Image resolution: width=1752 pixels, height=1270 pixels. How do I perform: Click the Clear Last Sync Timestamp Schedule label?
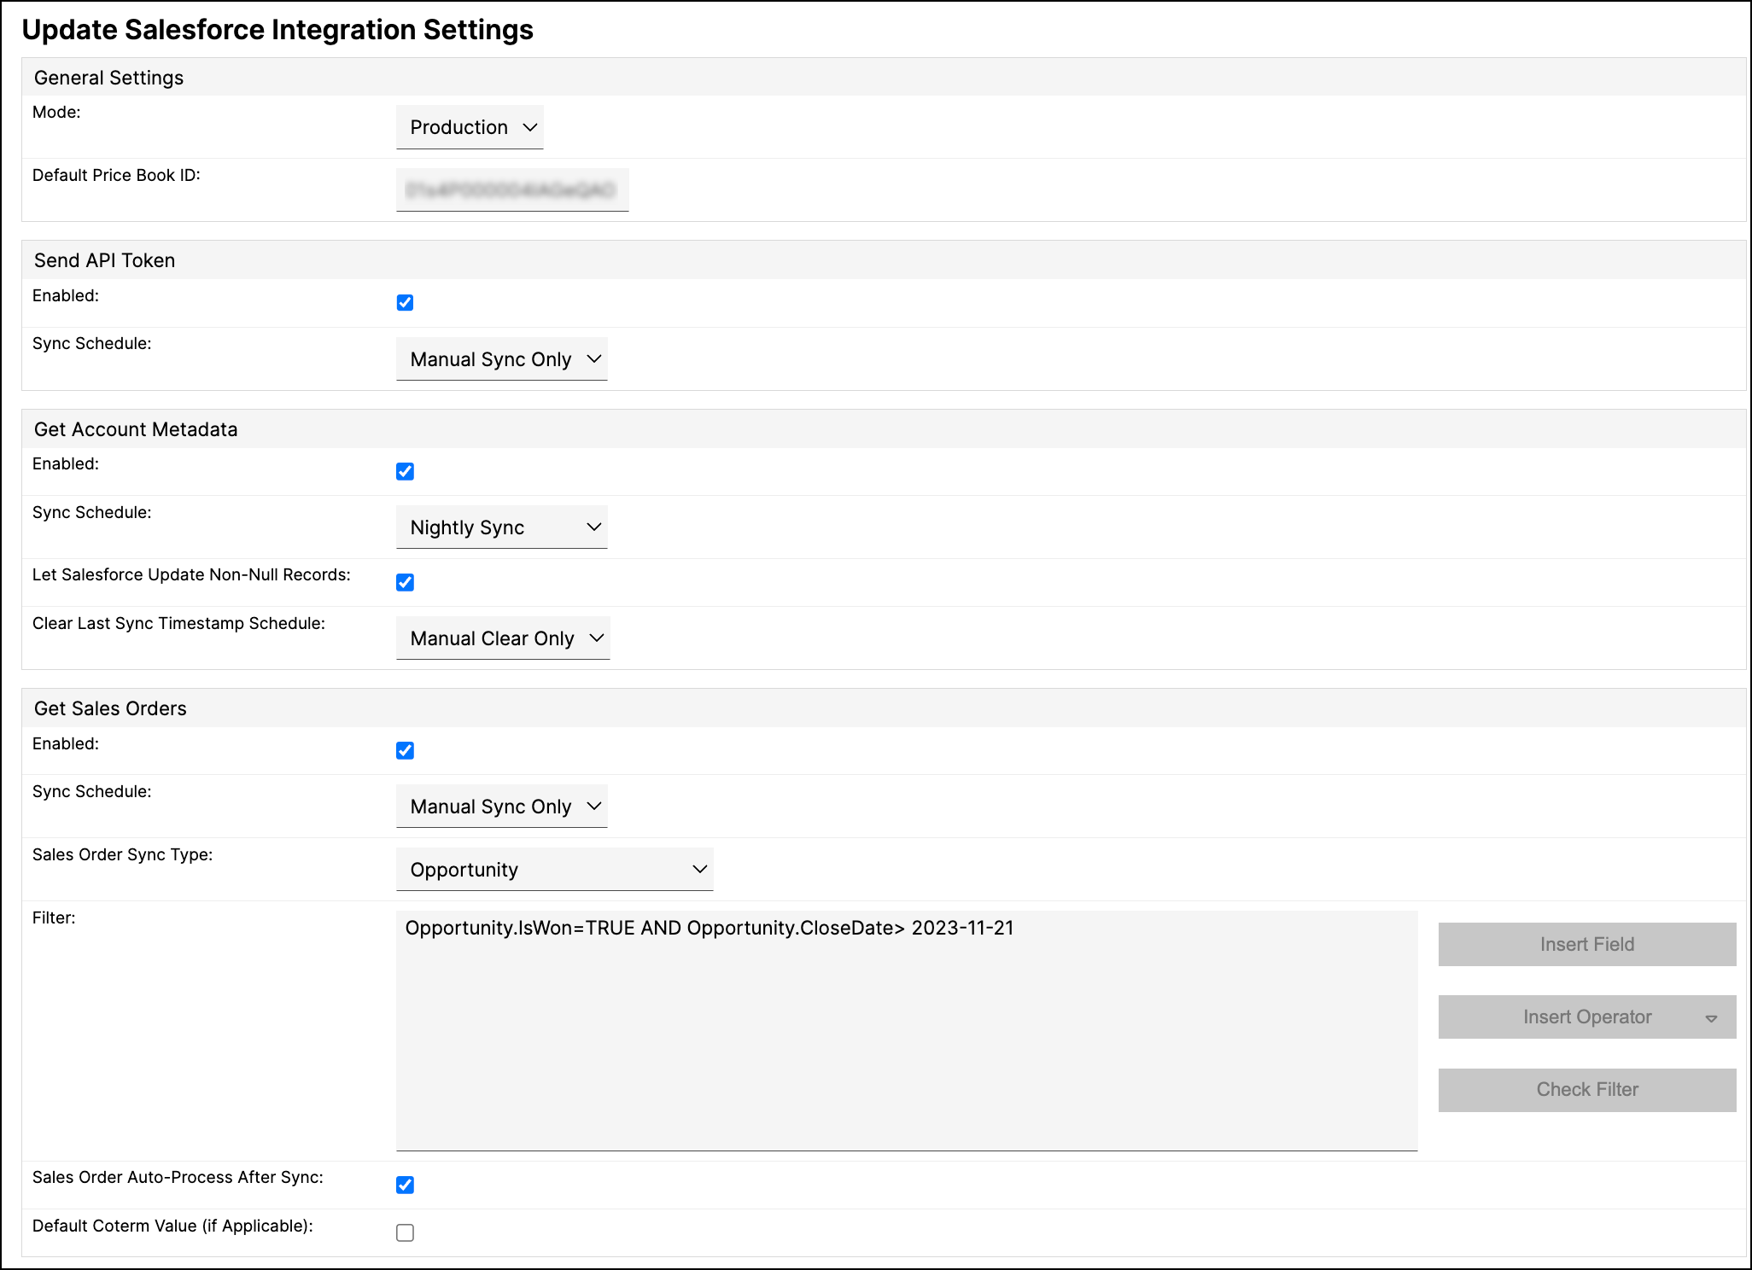(x=178, y=624)
